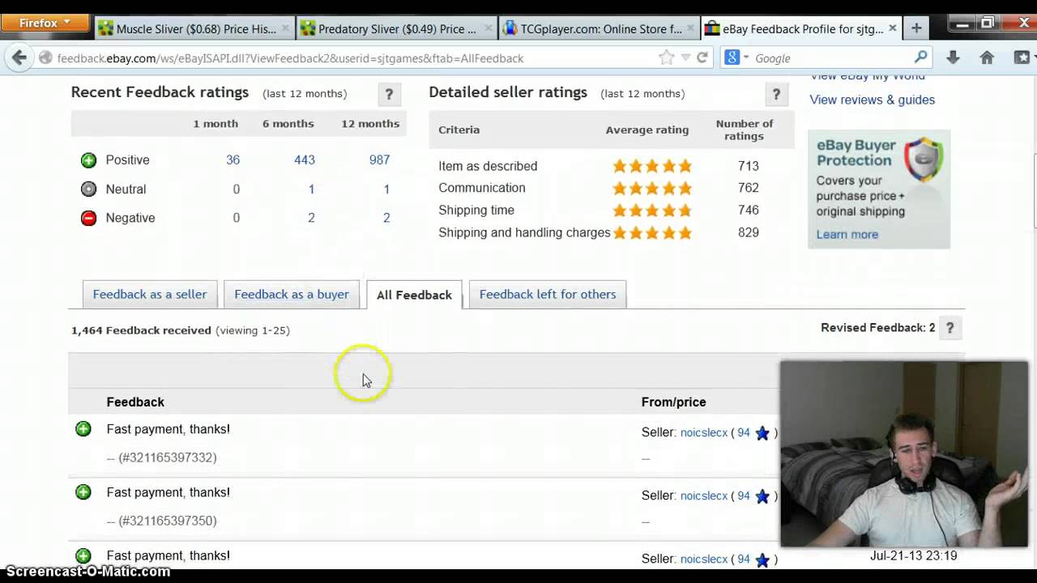The image size is (1037, 583).
Task: Click the '1,464 Feedback received' text
Action: coord(141,330)
